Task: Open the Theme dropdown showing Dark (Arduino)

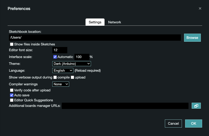Action: (x=72, y=64)
